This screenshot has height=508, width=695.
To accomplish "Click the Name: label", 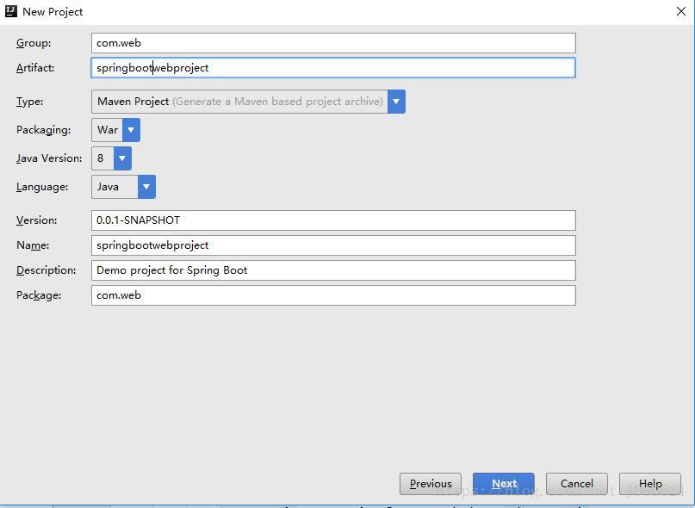I will tap(33, 245).
